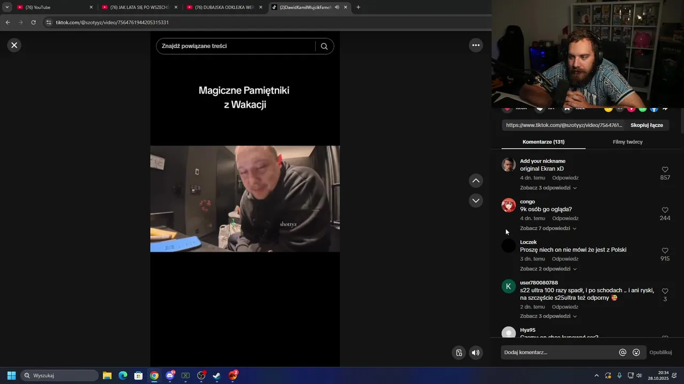Image resolution: width=684 pixels, height=384 pixels.
Task: Reply to user780080788's comment
Action: point(565,307)
